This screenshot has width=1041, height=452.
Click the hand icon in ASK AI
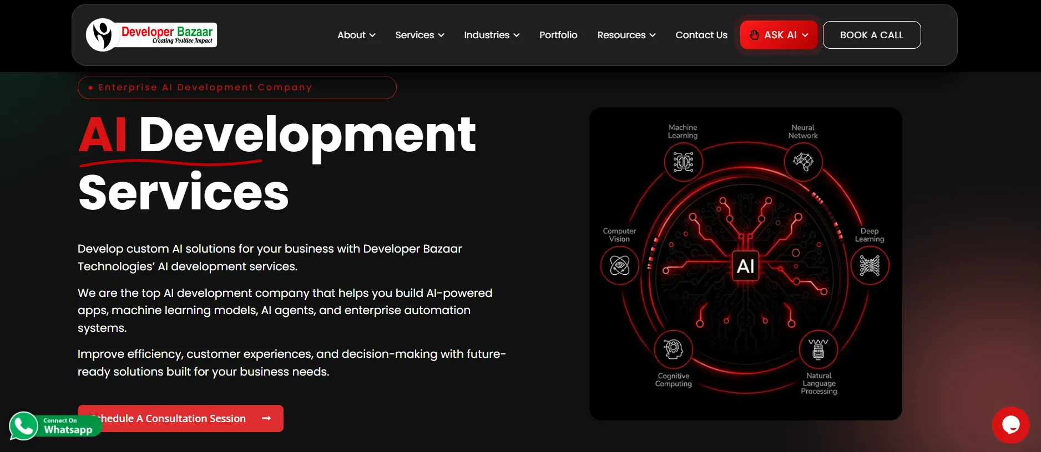pos(754,35)
